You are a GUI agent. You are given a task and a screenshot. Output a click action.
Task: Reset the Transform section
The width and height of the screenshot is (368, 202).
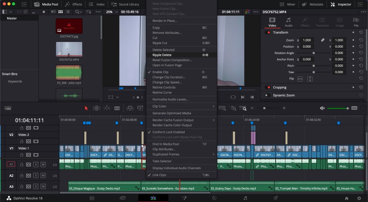[x=361, y=33]
